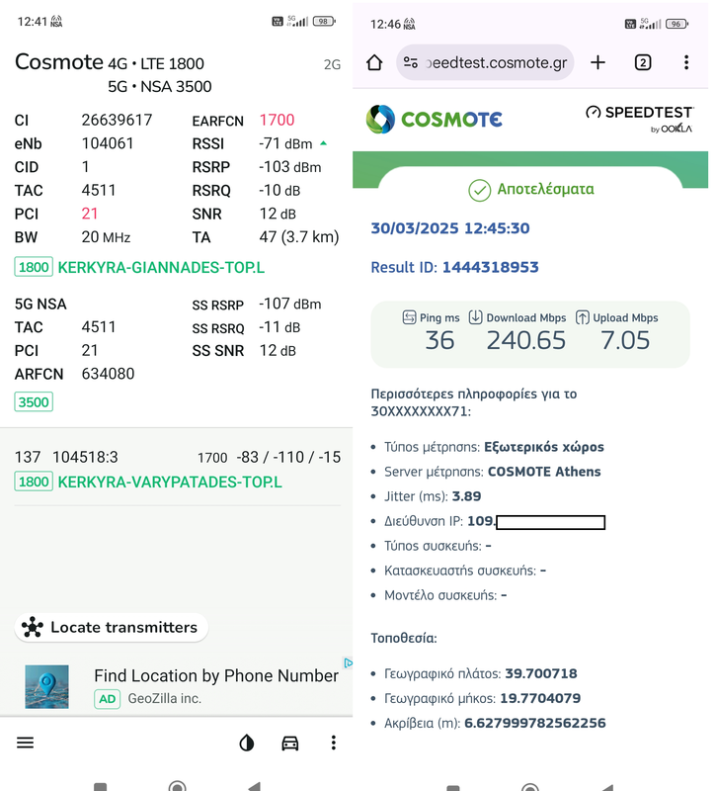Tap the 12:46 clock in right status bar
Screen dimensions: 716x791
click(385, 24)
